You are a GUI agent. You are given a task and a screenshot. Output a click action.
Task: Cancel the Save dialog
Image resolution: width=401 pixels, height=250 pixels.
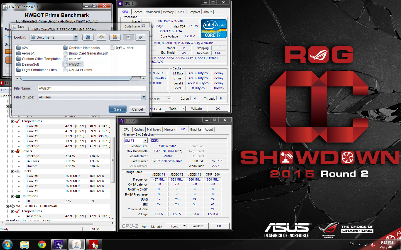tap(137, 109)
